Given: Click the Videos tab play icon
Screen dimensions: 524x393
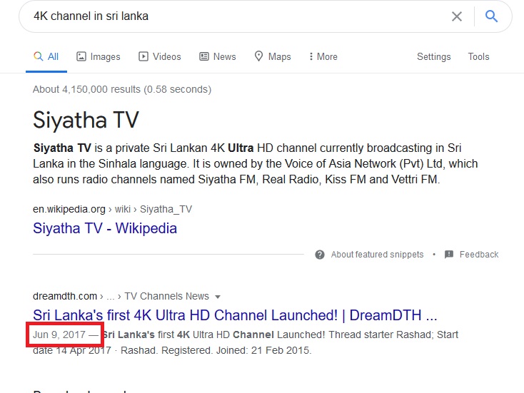Looking at the screenshot, I should pyautogui.click(x=143, y=56).
